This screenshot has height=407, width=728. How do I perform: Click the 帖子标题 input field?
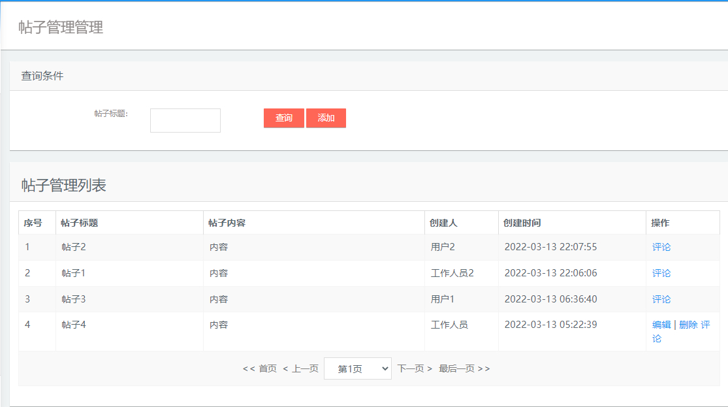tap(185, 120)
